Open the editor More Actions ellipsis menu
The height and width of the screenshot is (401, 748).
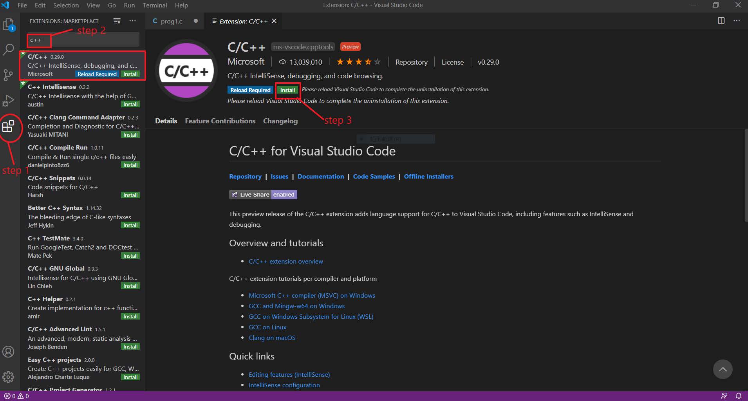point(737,21)
